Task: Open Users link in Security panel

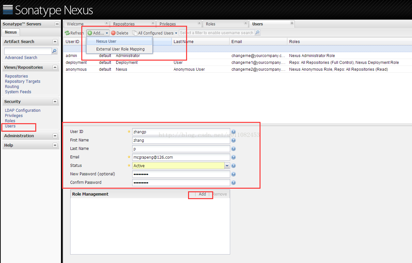Action: (10, 126)
